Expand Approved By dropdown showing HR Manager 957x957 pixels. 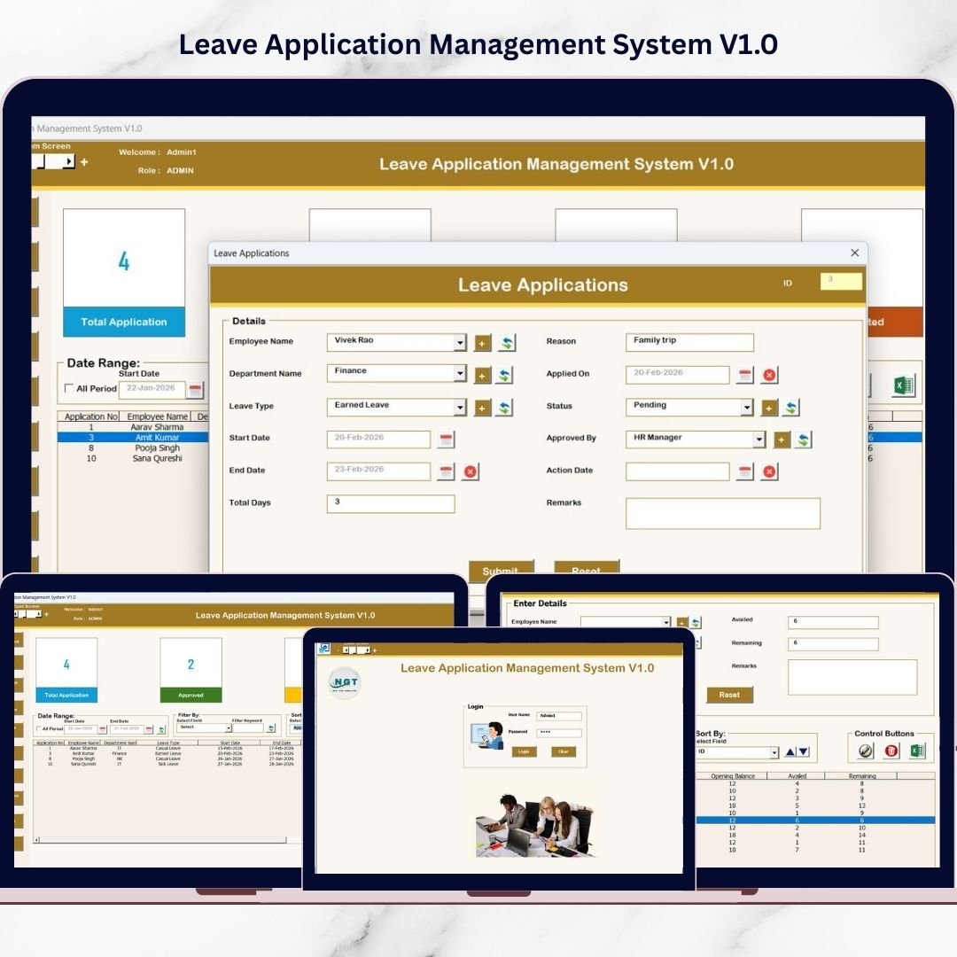point(759,440)
